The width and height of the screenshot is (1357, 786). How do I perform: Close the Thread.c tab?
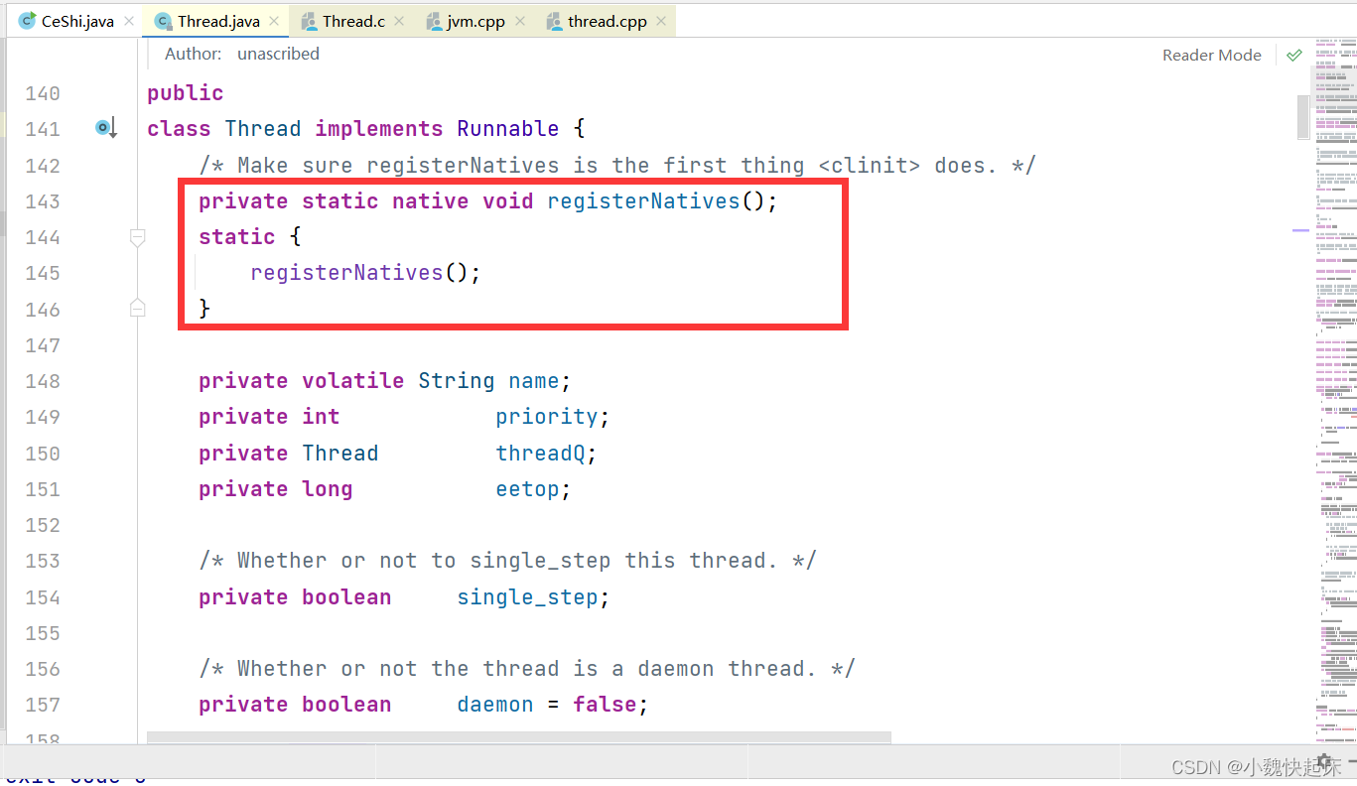pos(398,21)
